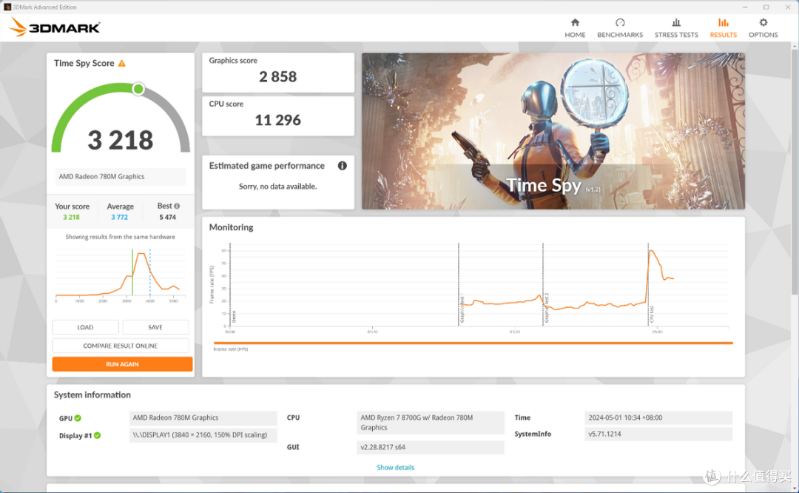Click the green knob on score gauge

(138, 90)
